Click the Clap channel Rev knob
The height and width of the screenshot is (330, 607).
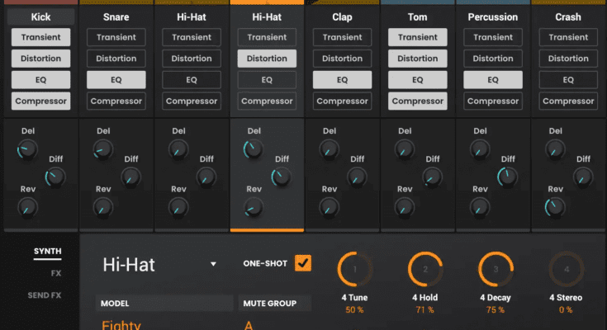pyautogui.click(x=330, y=206)
